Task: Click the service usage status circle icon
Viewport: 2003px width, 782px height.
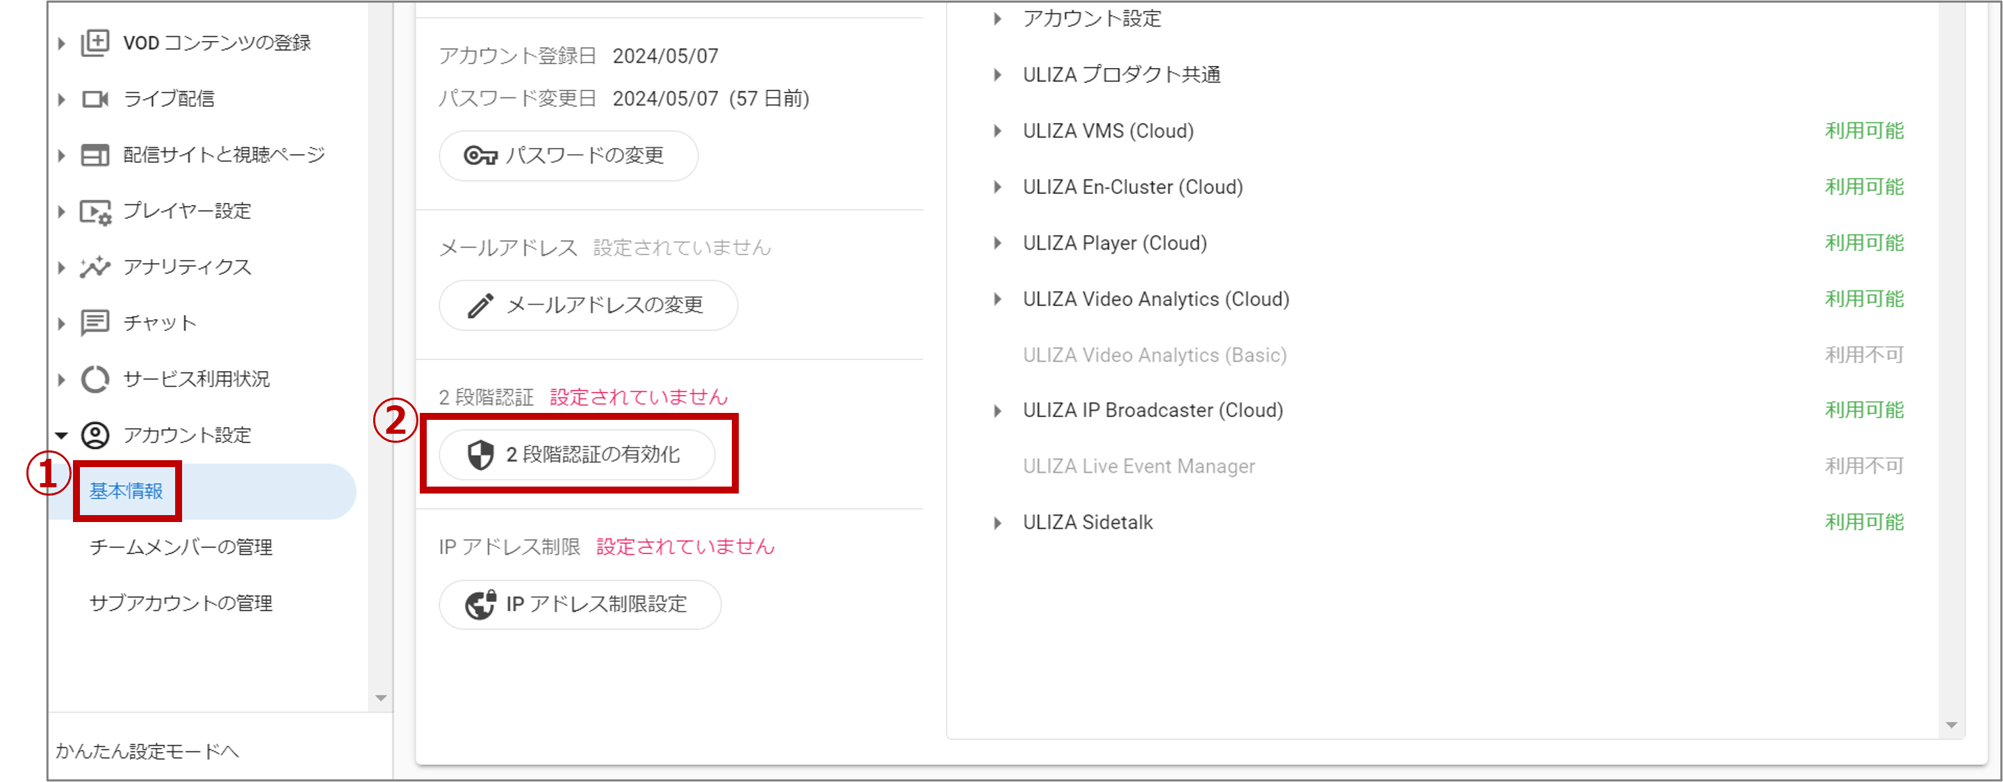Action: tap(95, 380)
